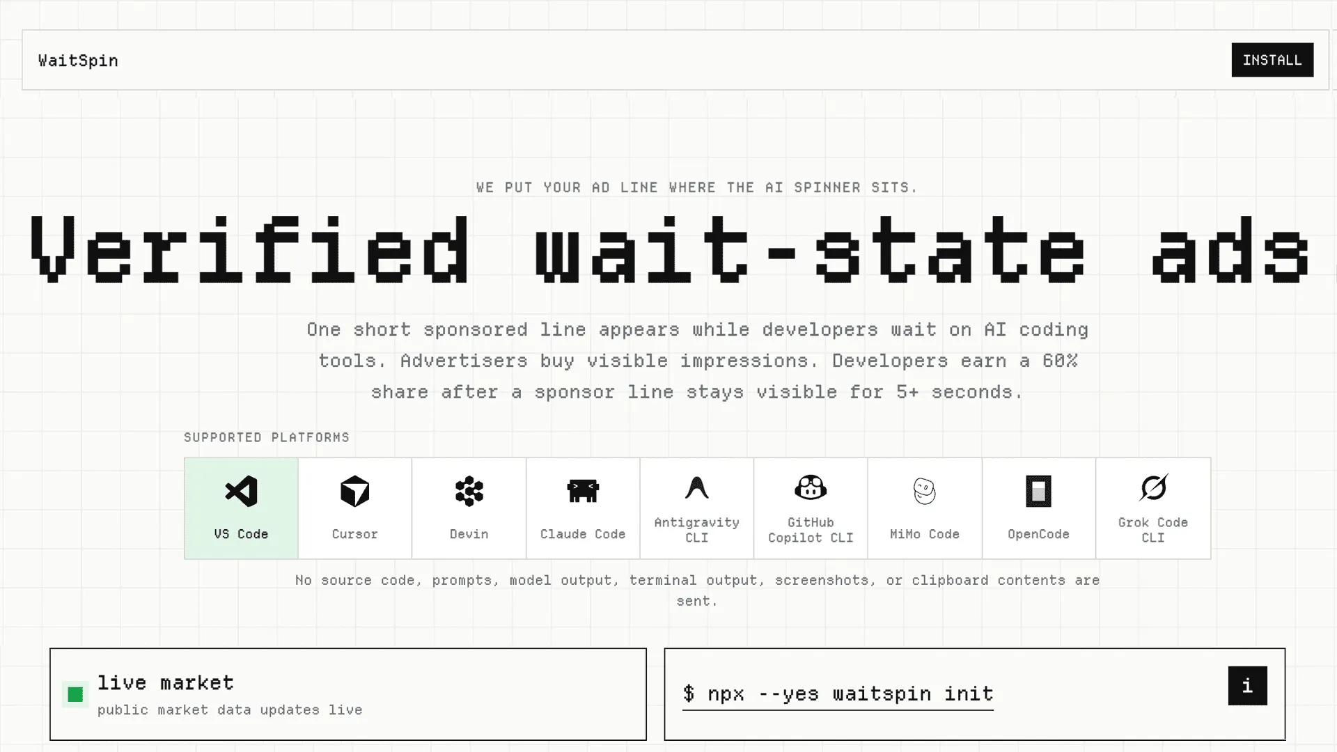Click the npx --yes waitspin init command
Screen dimensions: 1337x752
coord(838,694)
